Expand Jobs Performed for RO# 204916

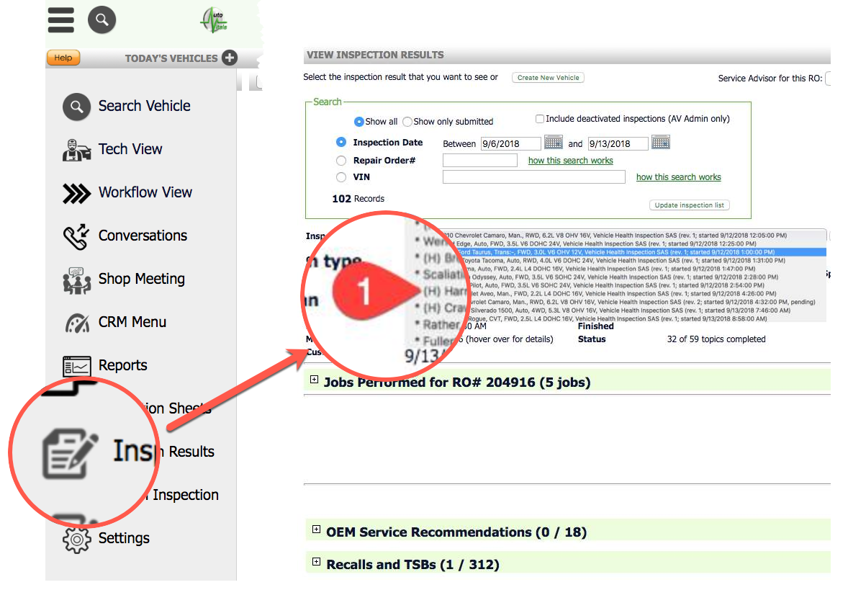pos(314,380)
